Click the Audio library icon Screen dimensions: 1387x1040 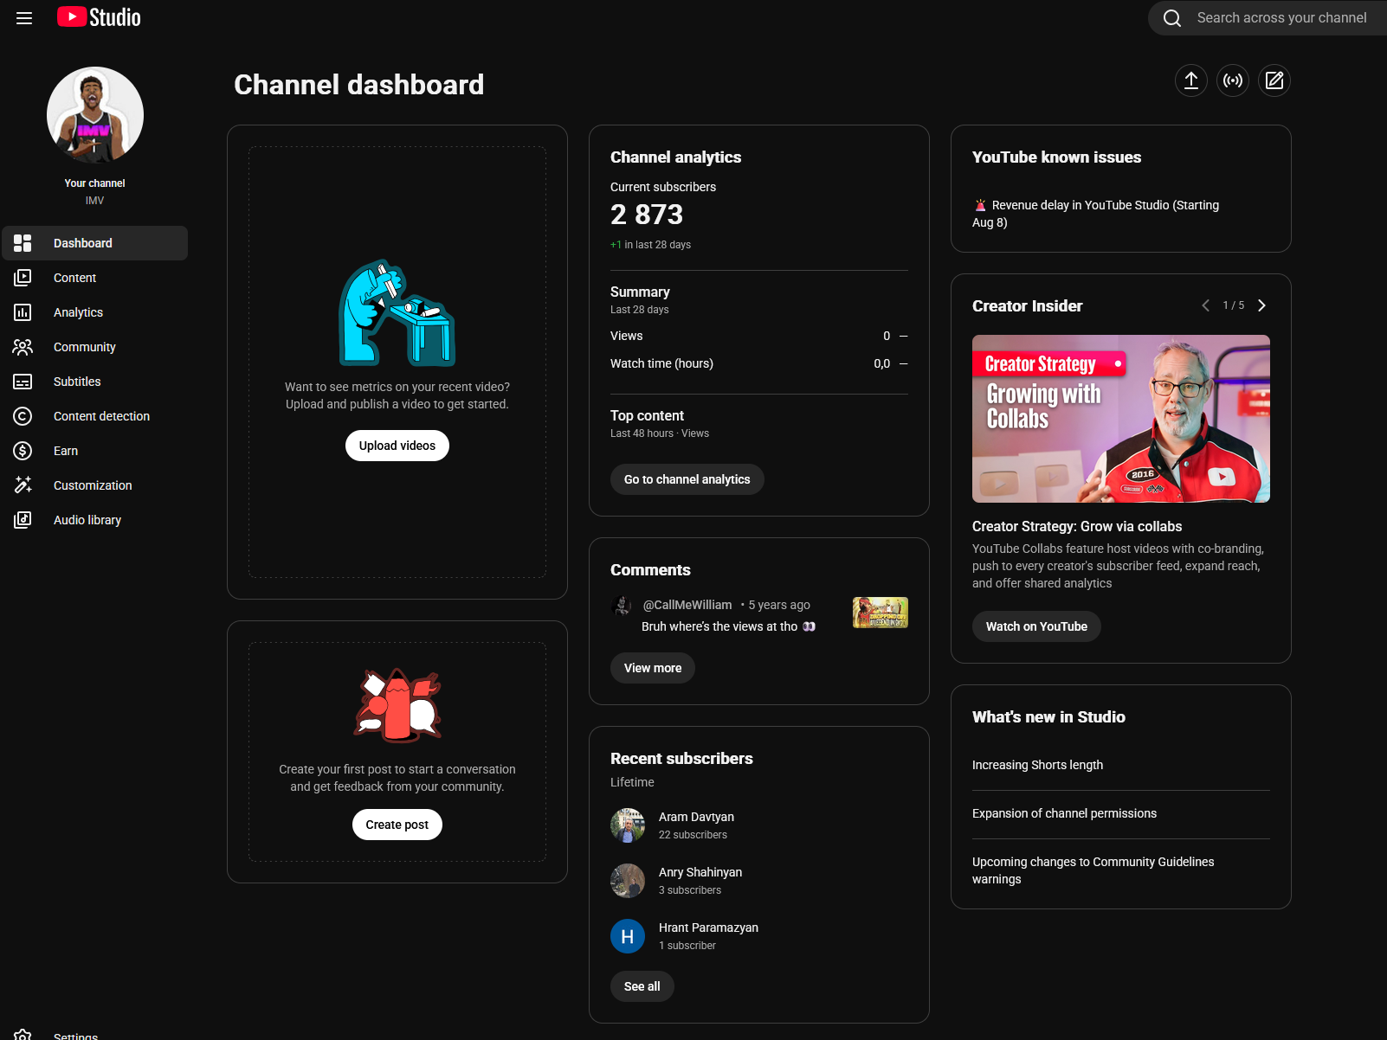tap(23, 520)
